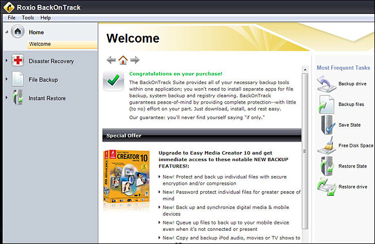Click the Restore drive icon

(327, 187)
